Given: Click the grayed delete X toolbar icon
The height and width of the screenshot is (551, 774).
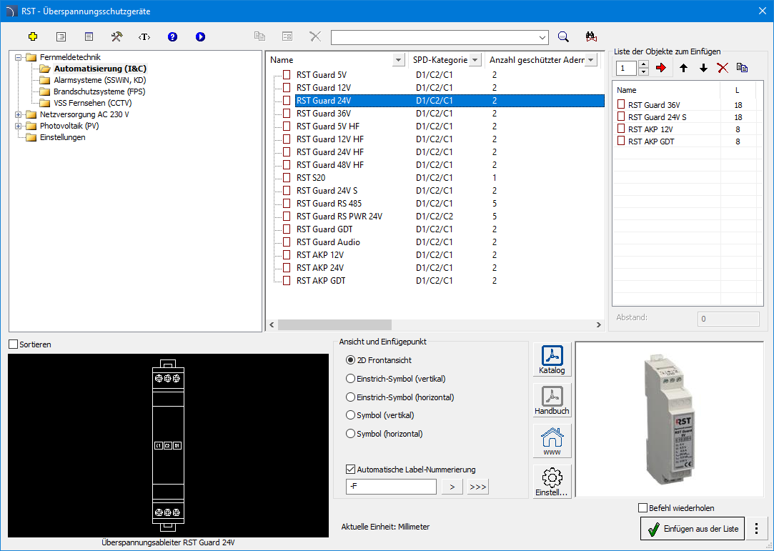Looking at the screenshot, I should [x=315, y=36].
